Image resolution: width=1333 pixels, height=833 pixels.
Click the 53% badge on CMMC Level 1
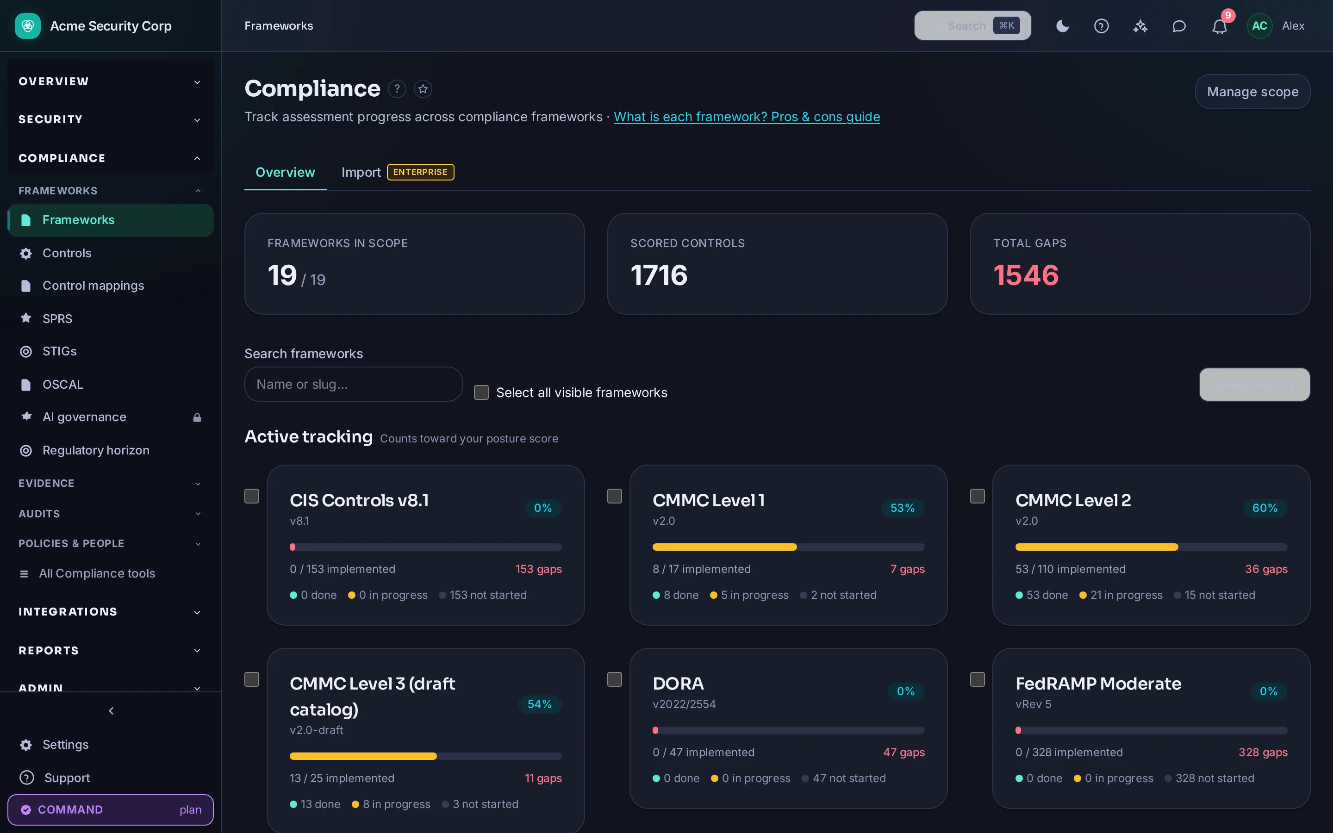point(902,508)
